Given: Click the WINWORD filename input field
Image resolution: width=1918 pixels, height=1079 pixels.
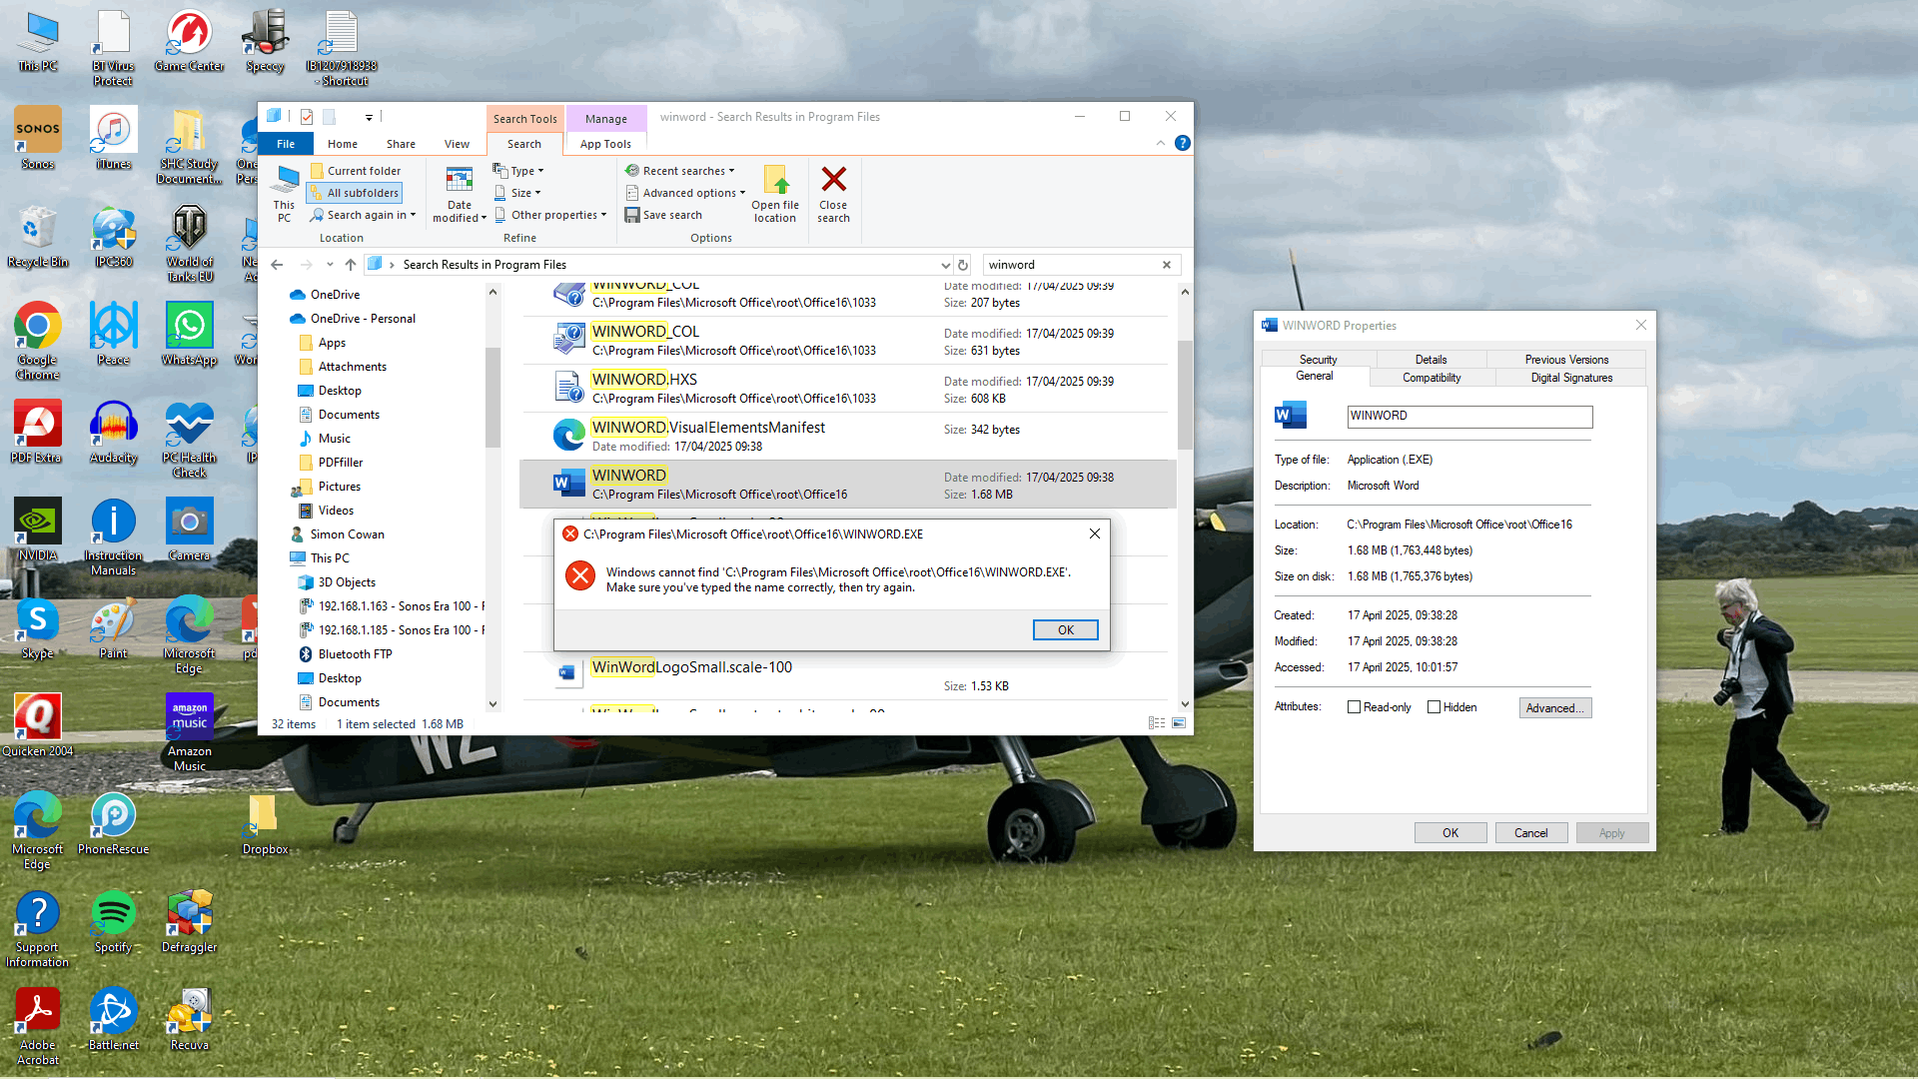Looking at the screenshot, I should [1468, 417].
